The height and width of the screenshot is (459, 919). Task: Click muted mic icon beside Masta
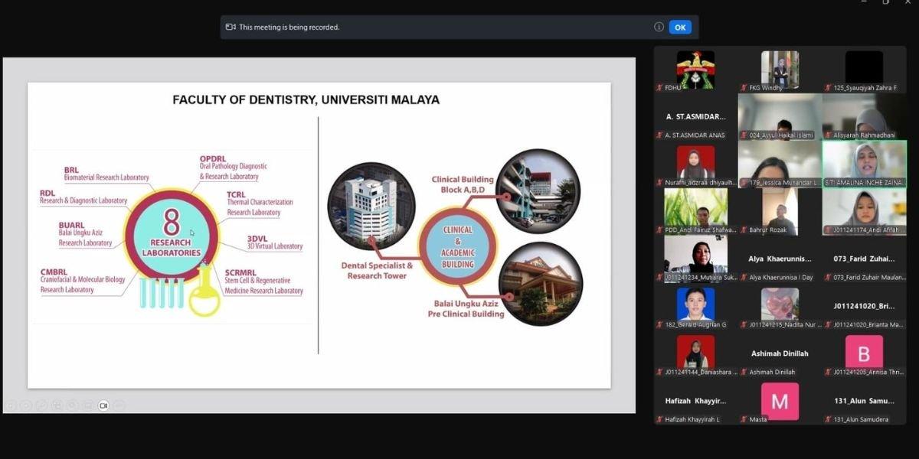point(744,419)
